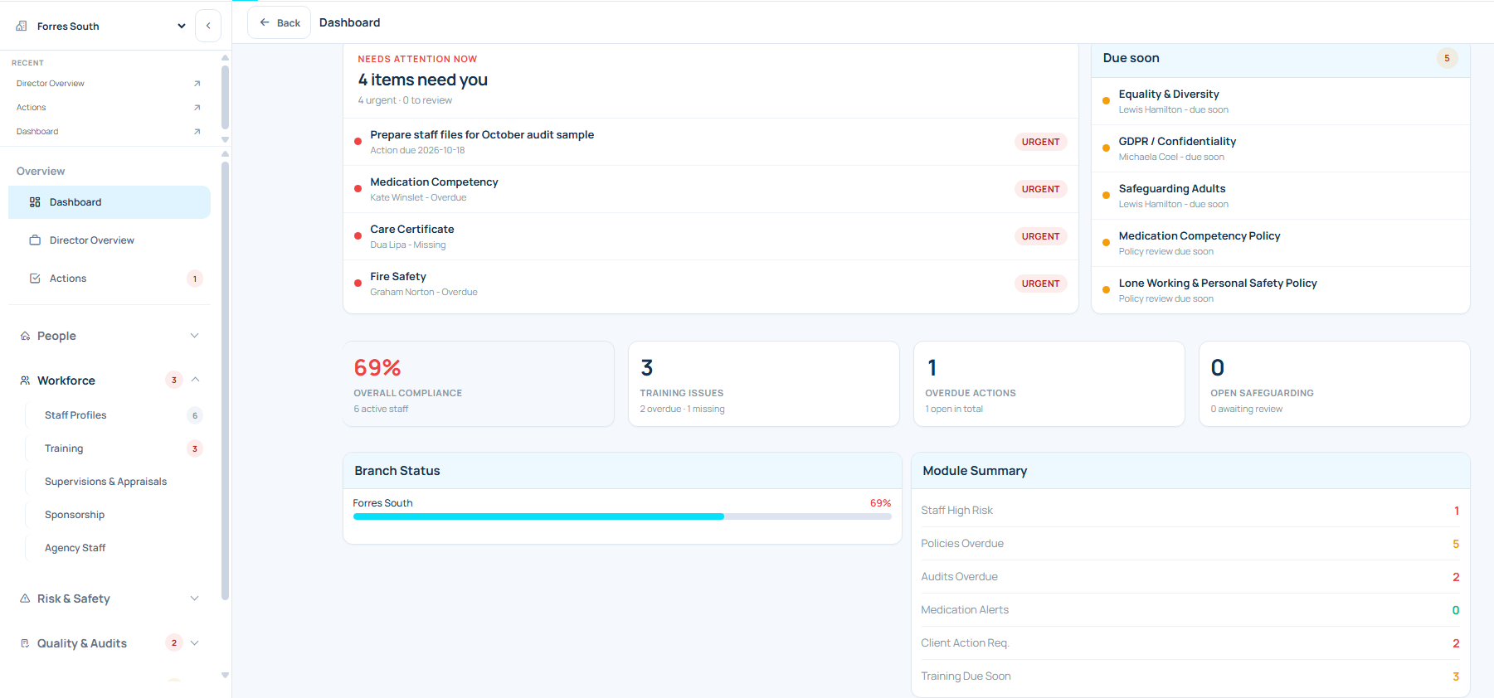1494x698 pixels.
Task: Open Fire Safety item for Graham Norton
Action: click(710, 284)
